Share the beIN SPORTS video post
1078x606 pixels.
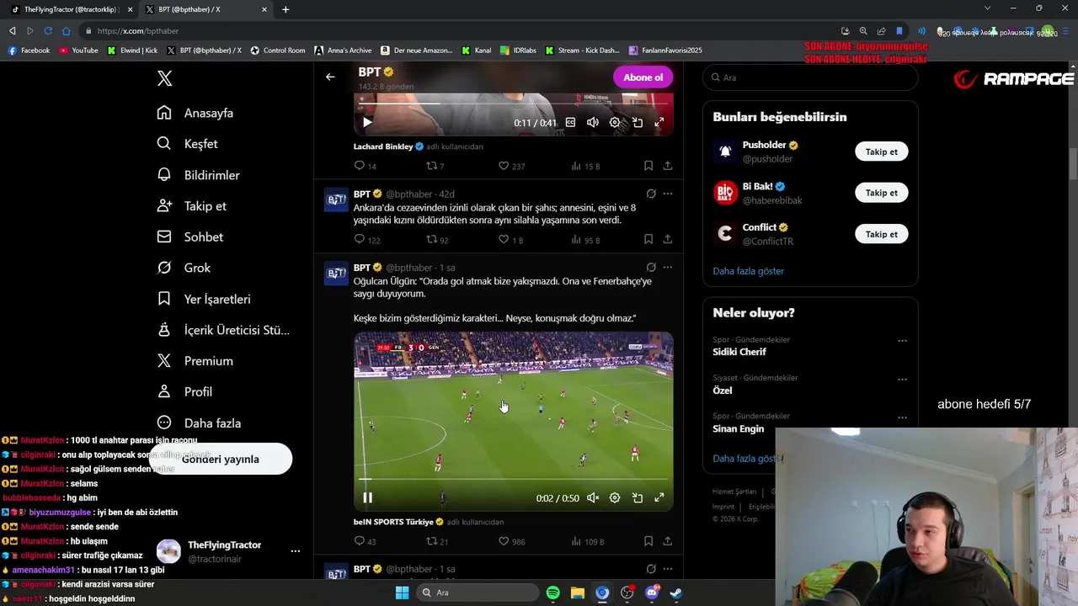tap(667, 541)
